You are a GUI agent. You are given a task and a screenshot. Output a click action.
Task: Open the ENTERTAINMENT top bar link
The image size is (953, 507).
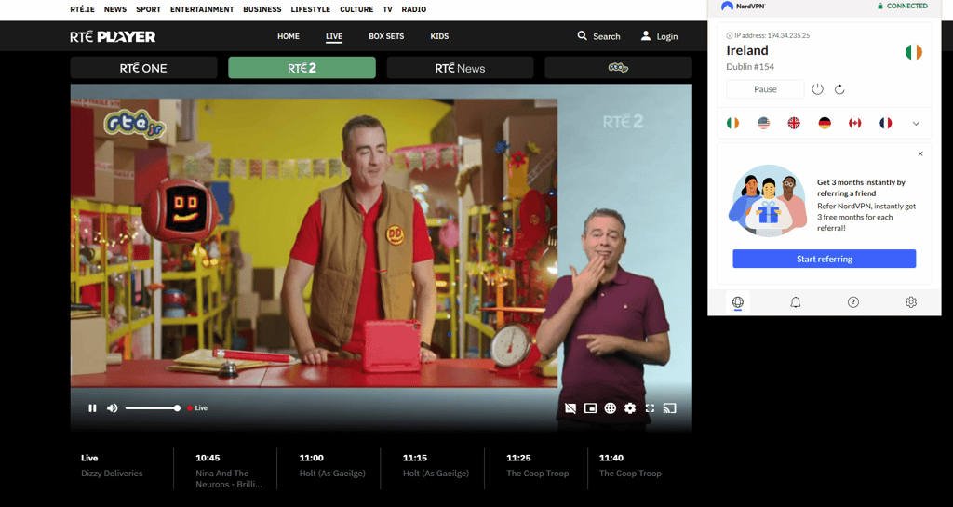tap(202, 9)
